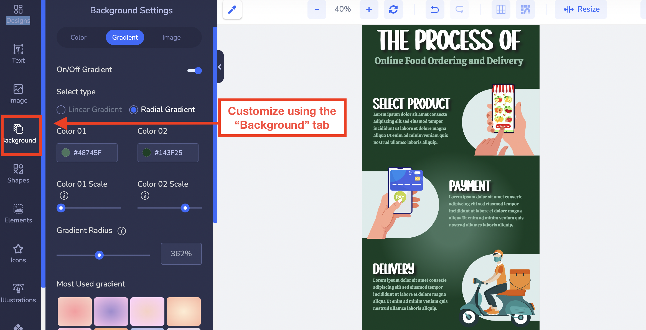646x330 pixels.
Task: Toggle the On/Off Gradient switch
Action: point(195,71)
